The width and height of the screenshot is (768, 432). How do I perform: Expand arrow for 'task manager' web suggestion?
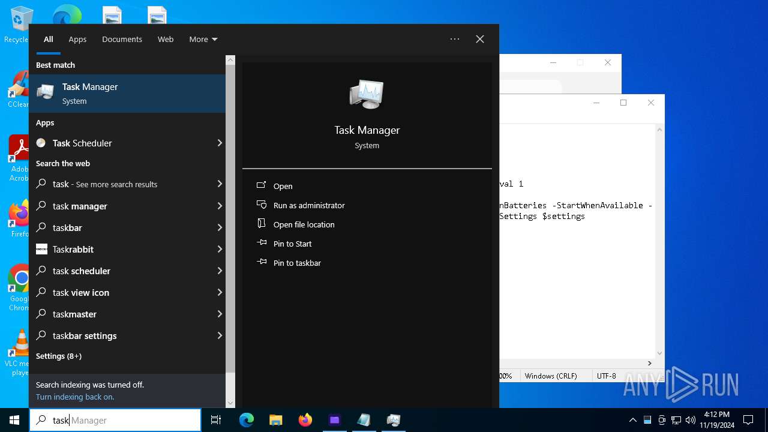click(220, 206)
